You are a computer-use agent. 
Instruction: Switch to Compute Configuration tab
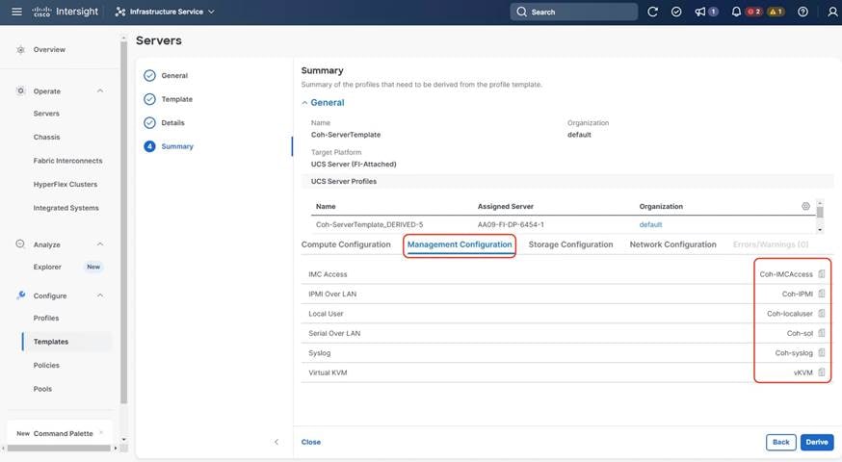(x=346, y=244)
